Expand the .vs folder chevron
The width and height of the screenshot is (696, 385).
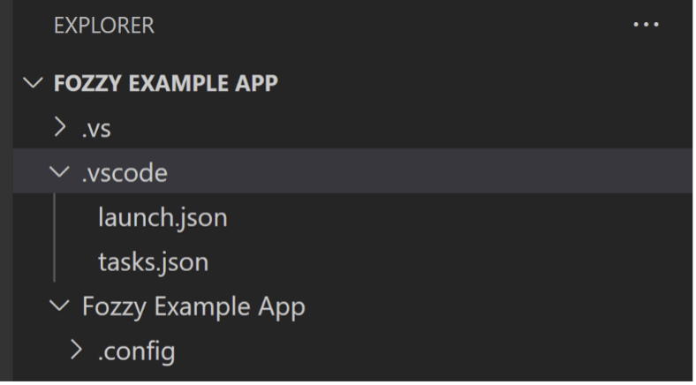pyautogui.click(x=60, y=127)
